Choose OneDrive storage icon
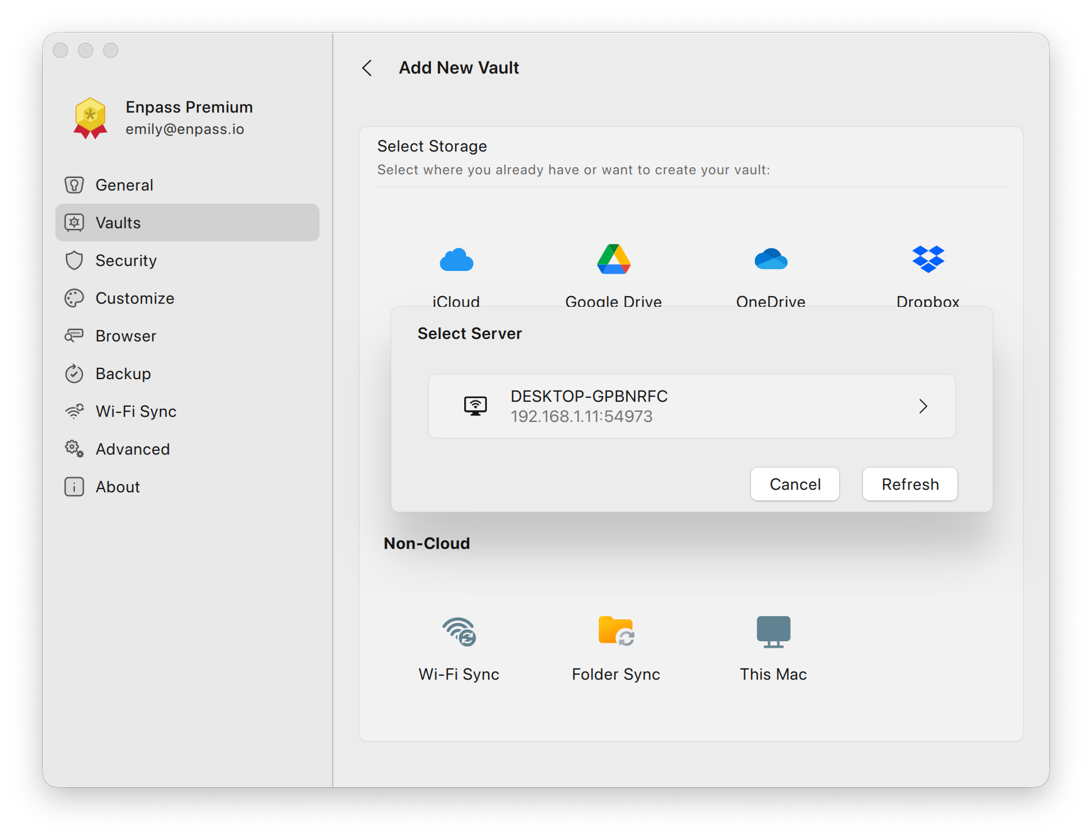Viewport: 1092px width, 840px height. click(771, 259)
